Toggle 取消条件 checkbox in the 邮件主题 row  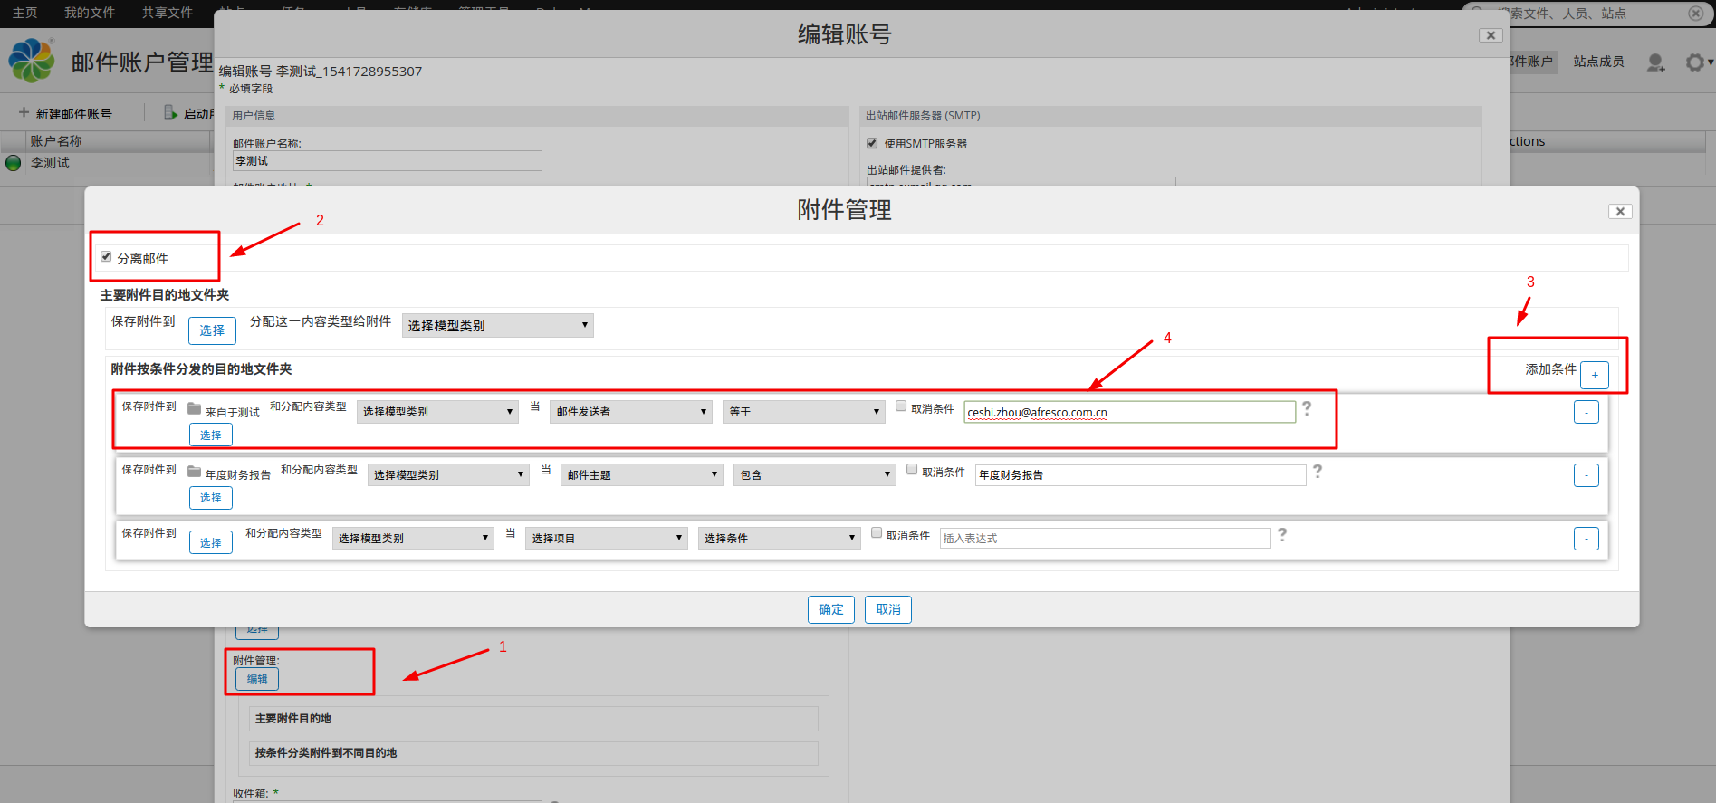click(x=912, y=470)
